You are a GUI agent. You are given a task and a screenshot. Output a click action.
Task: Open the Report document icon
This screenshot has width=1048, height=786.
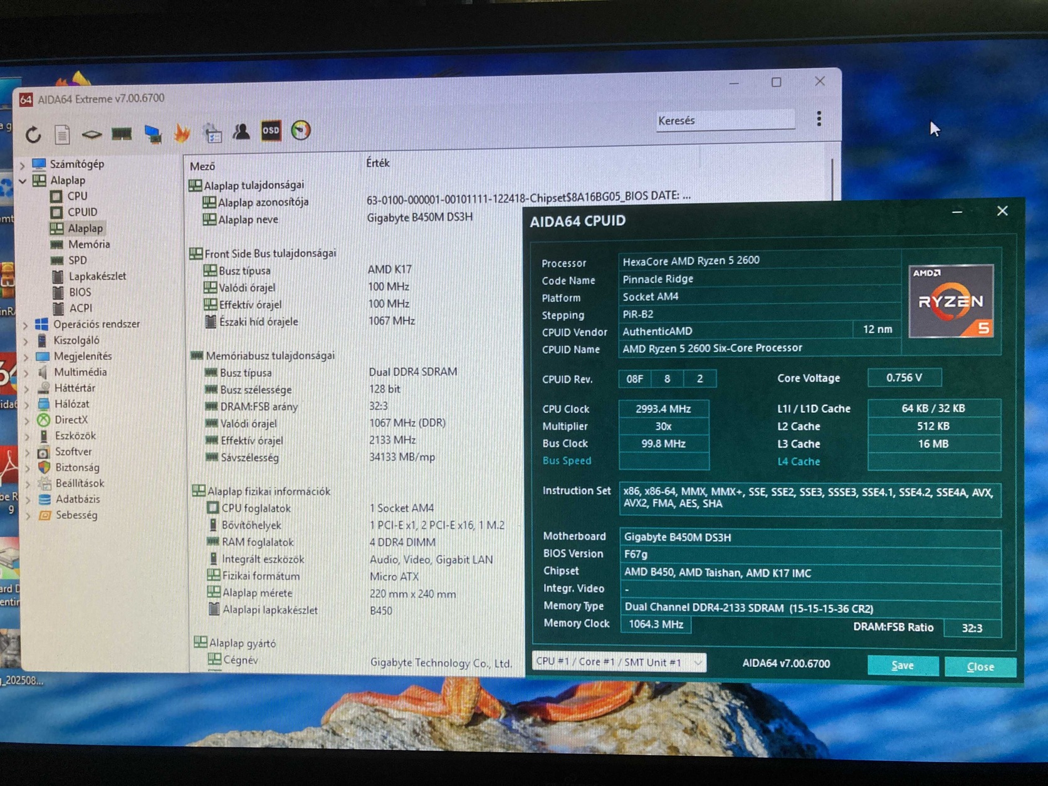coord(62,134)
